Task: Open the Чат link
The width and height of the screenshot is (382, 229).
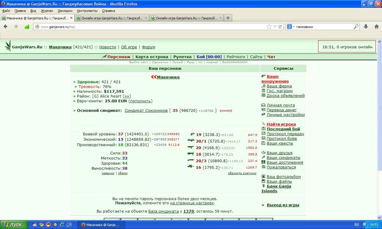Action: [271, 57]
